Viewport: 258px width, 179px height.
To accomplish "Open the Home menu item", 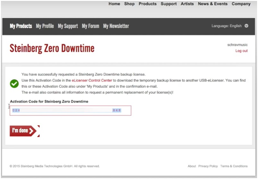I will point(114,4).
